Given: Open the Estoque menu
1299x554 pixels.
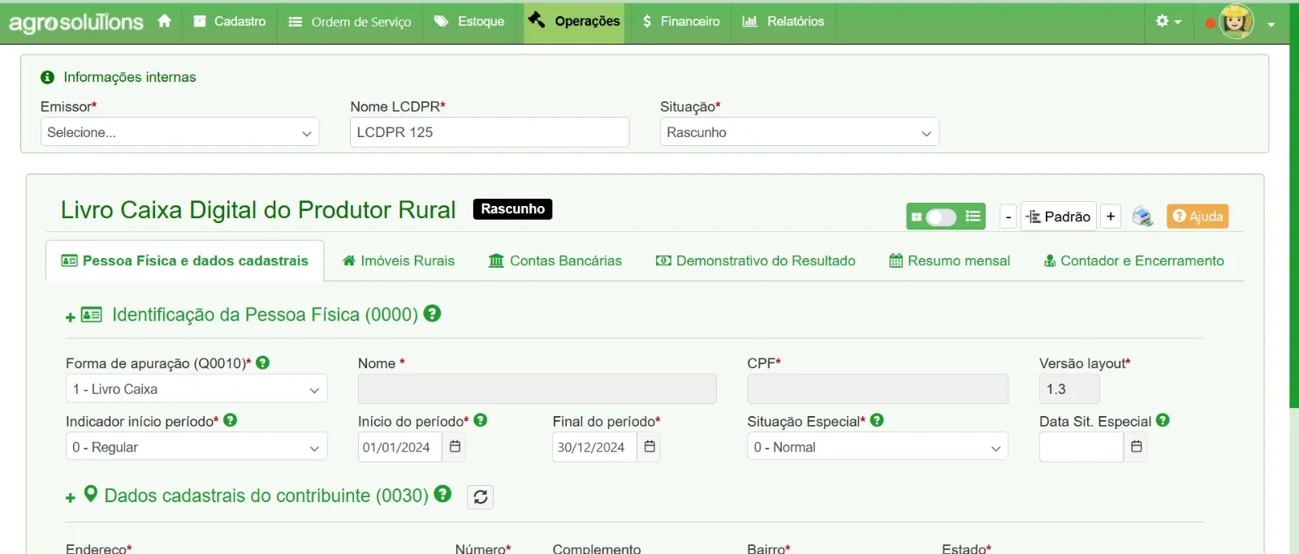Looking at the screenshot, I should pyautogui.click(x=469, y=22).
